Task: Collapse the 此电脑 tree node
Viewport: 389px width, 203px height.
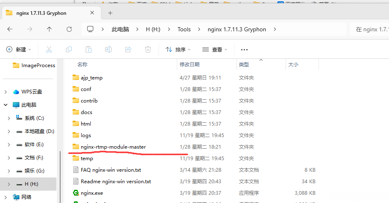Action: click(x=6, y=105)
